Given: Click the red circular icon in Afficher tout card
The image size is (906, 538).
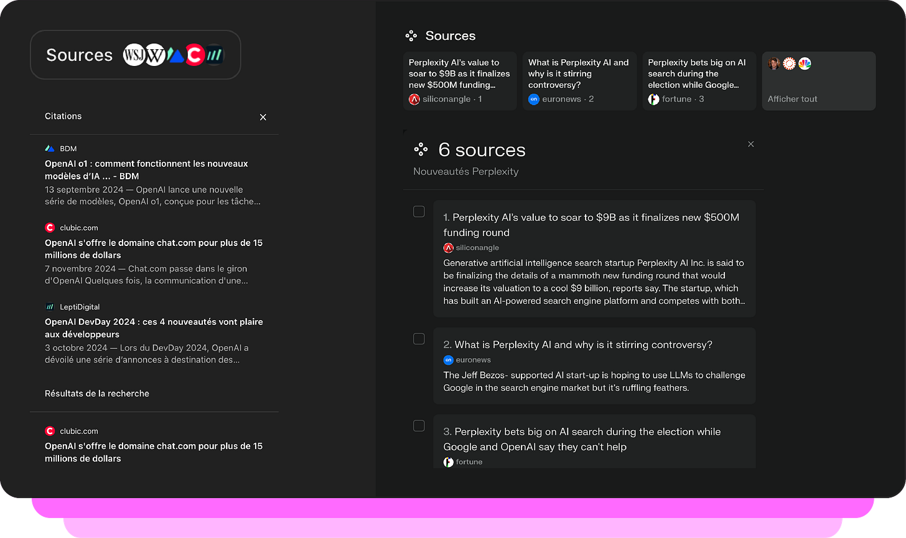Looking at the screenshot, I should coord(789,64).
